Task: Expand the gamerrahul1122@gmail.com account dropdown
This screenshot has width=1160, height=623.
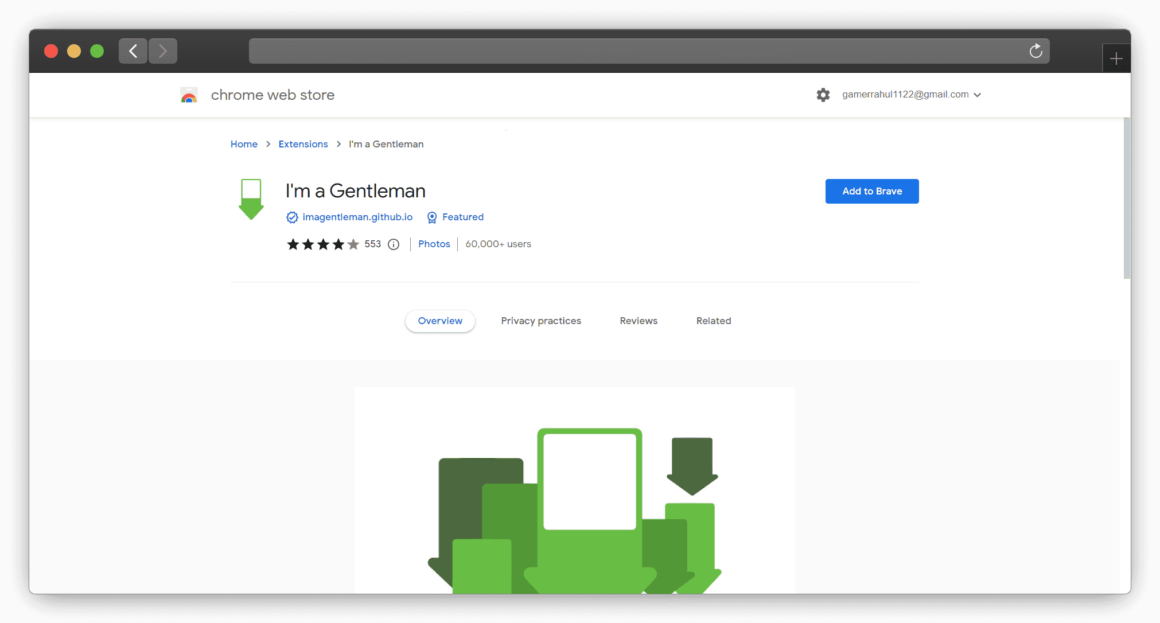Action: [912, 95]
